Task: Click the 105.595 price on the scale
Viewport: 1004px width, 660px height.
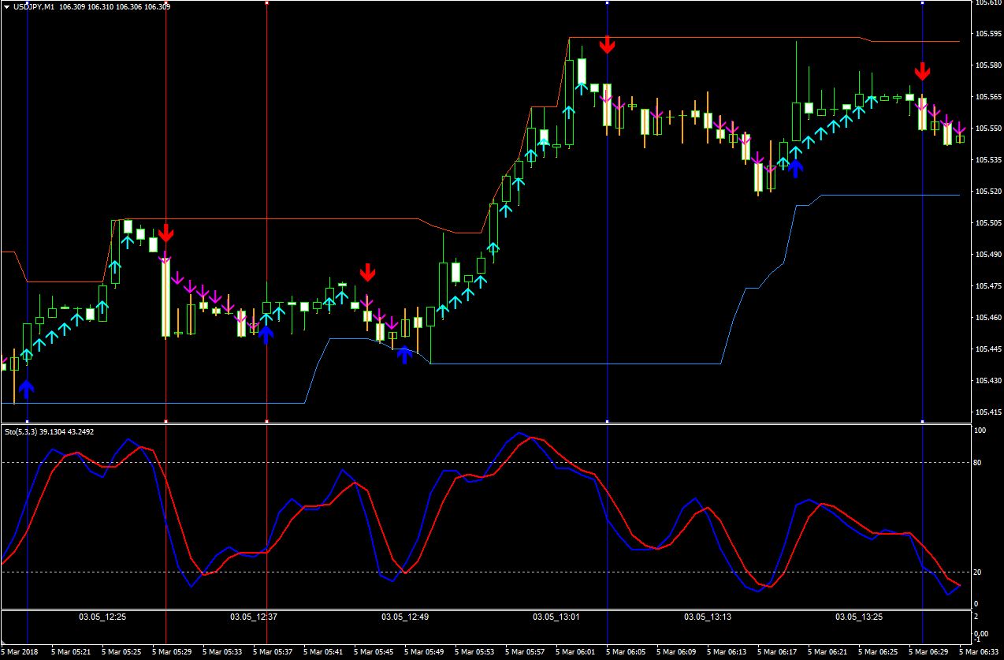Action: point(987,33)
